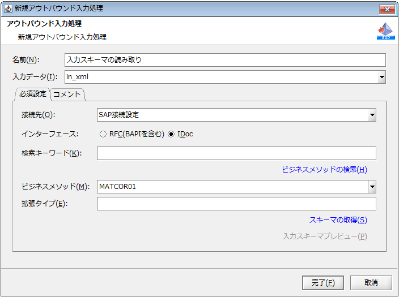This screenshot has width=399, height=297.
Task: Focus the 名前 text field
Action: pos(225,59)
